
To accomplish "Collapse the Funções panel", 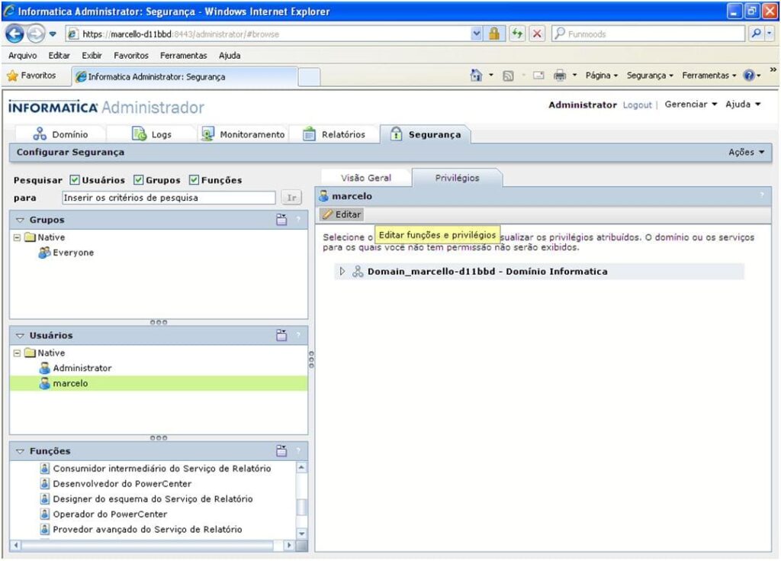I will tap(20, 451).
